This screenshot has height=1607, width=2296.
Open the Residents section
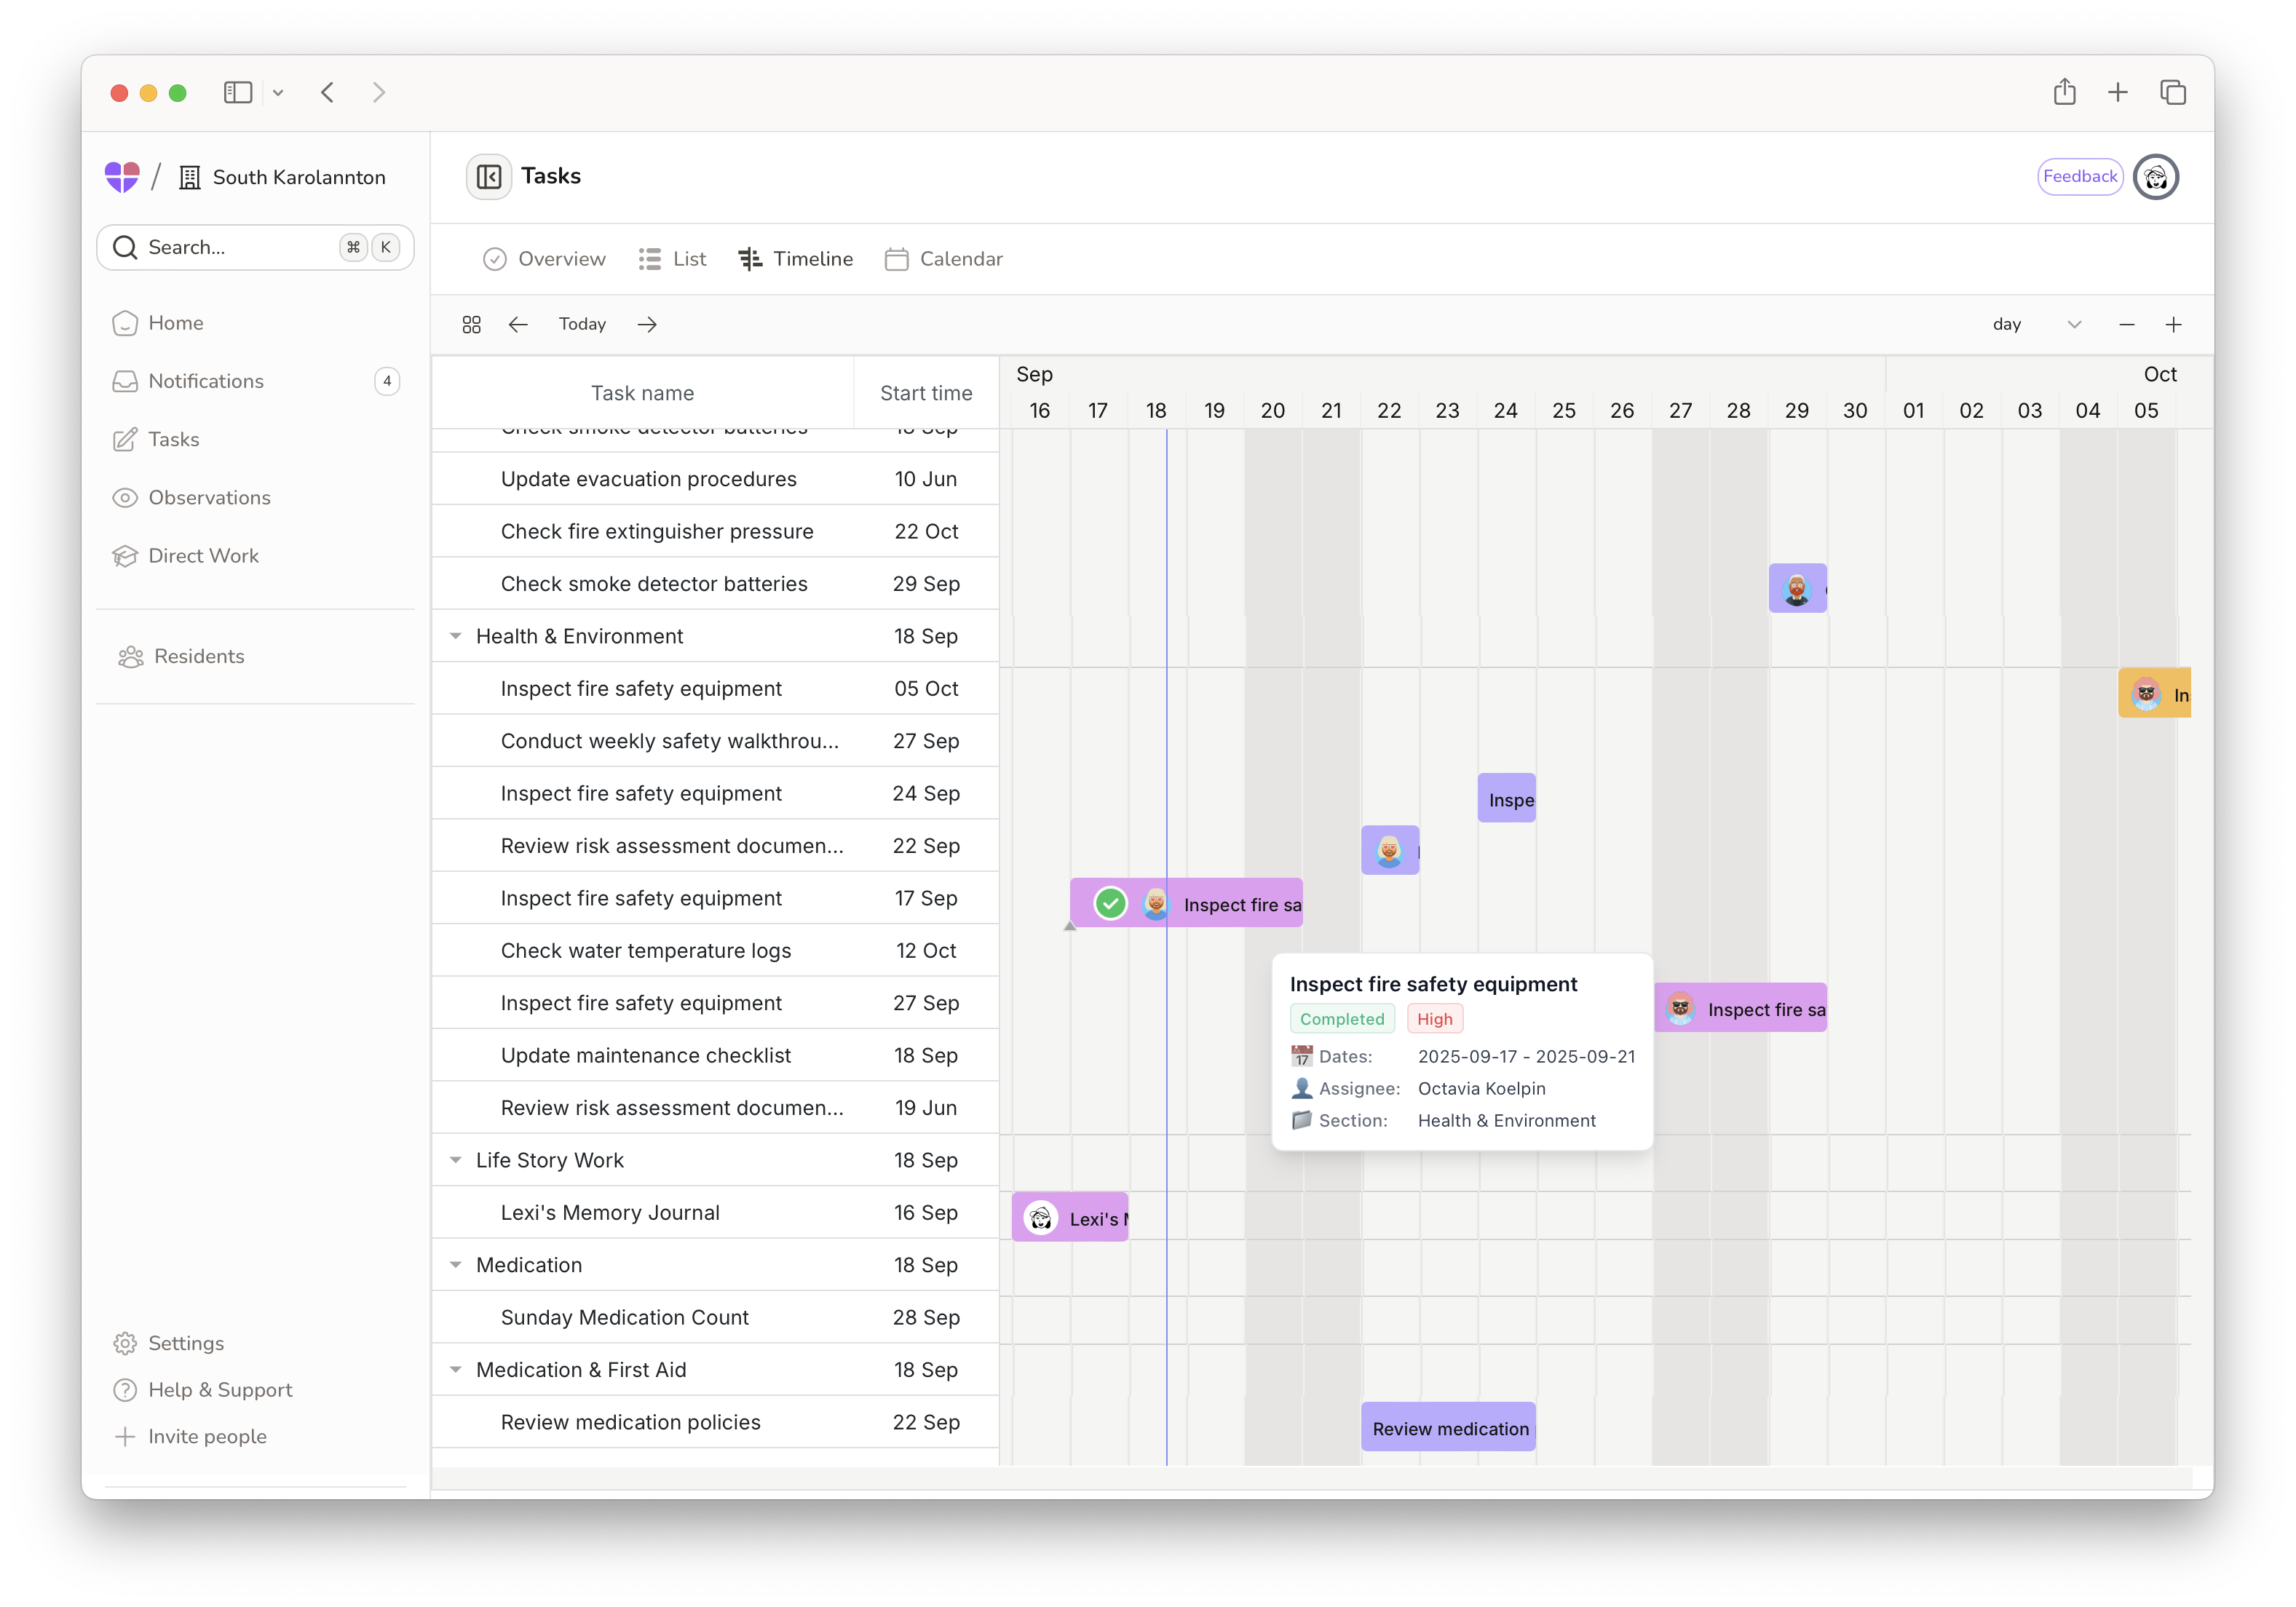tap(198, 656)
